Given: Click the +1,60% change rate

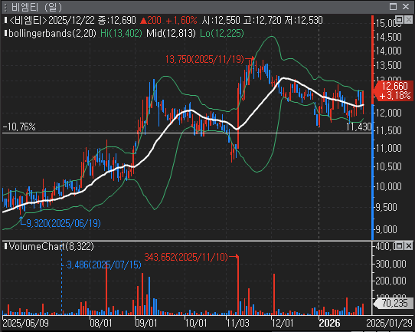Looking at the screenshot, I should [x=181, y=20].
